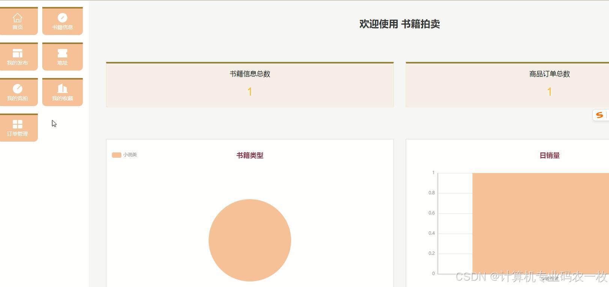This screenshot has width=609, height=287.
Task: Open the 地址 ticket tile
Action: (62, 57)
